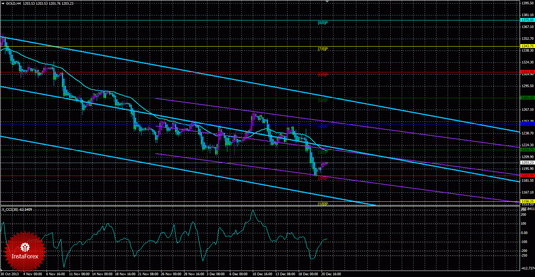Click the [7/8]P Murrey level label
Image resolution: width=535 pixels, height=277 pixels.
point(323,49)
